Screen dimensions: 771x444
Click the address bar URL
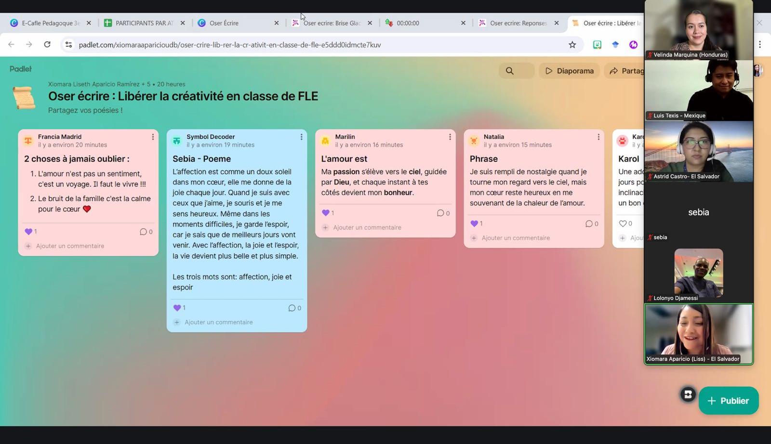pyautogui.click(x=230, y=45)
